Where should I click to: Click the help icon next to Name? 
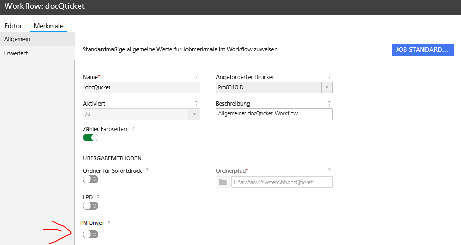coord(196,77)
